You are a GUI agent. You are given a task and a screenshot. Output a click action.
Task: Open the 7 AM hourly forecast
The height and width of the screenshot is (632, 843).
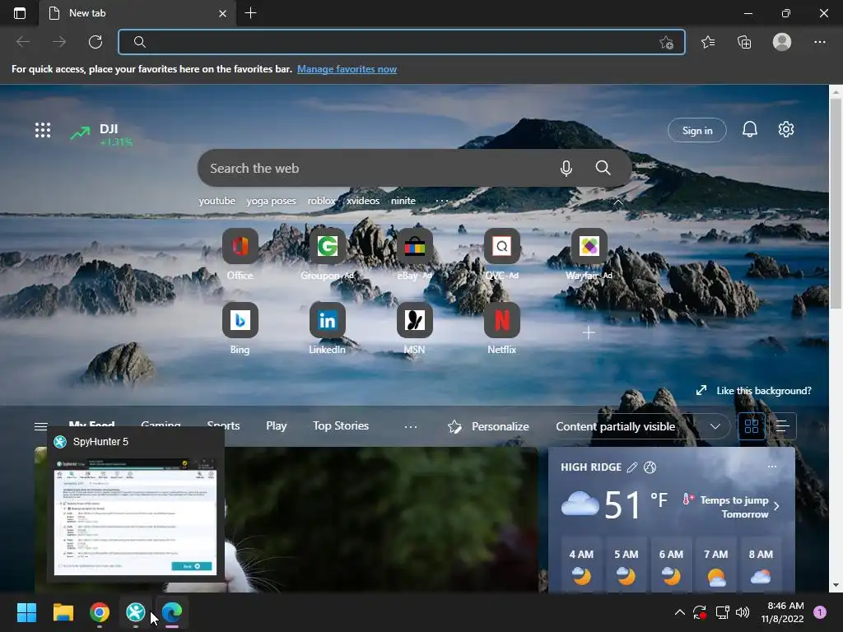pyautogui.click(x=716, y=565)
